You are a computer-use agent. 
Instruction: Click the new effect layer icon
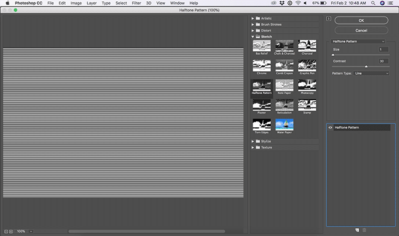pyautogui.click(x=357, y=230)
